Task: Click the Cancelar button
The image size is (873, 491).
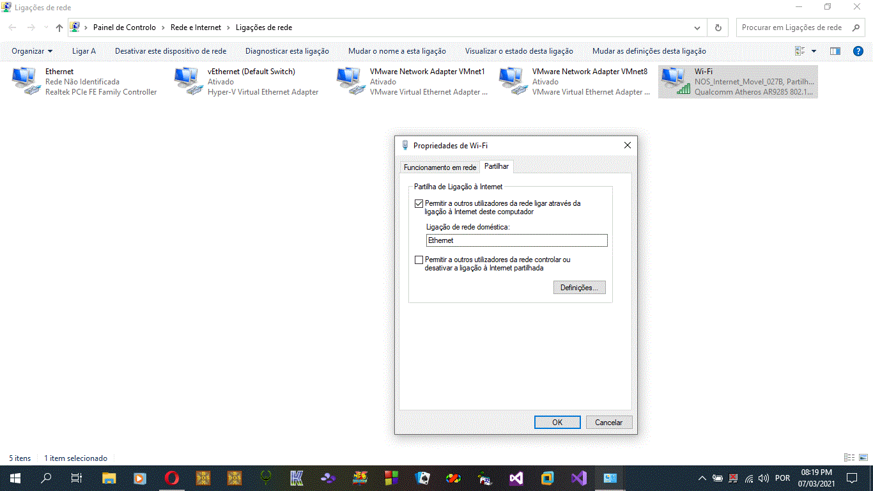Action: pyautogui.click(x=608, y=422)
